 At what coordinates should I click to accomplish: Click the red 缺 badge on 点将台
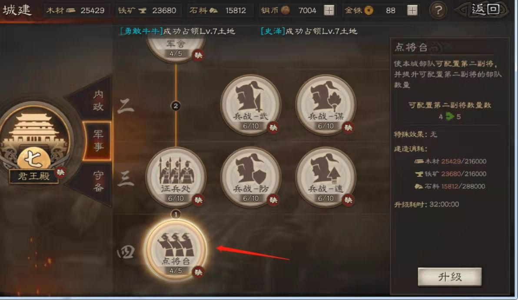coord(198,272)
